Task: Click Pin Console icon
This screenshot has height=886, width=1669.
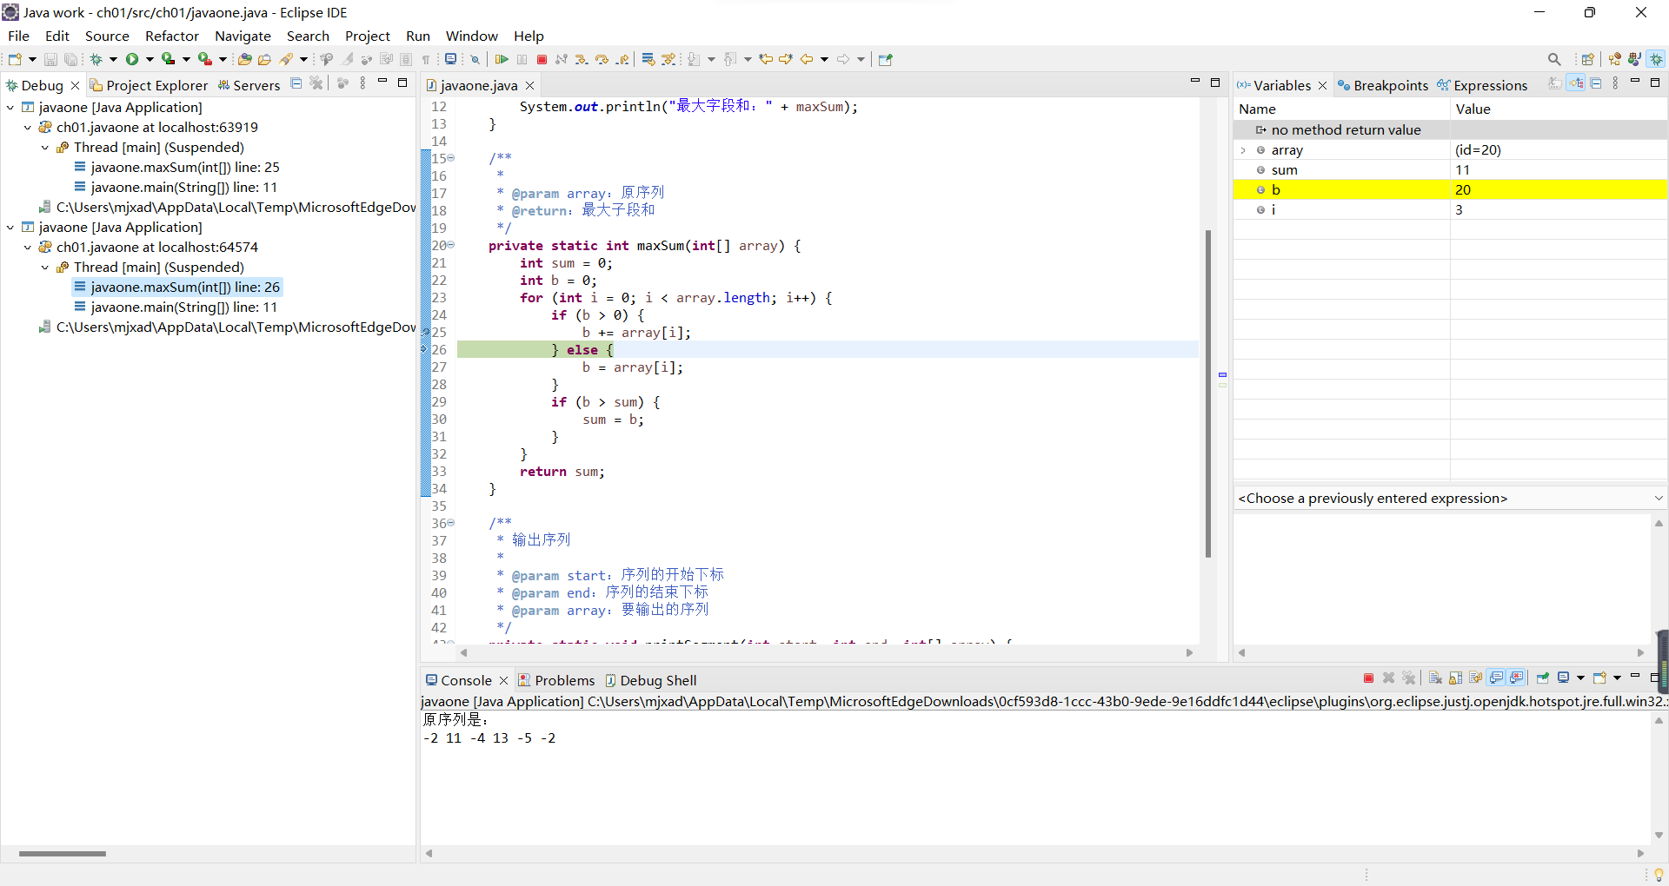Action: coord(1543,678)
